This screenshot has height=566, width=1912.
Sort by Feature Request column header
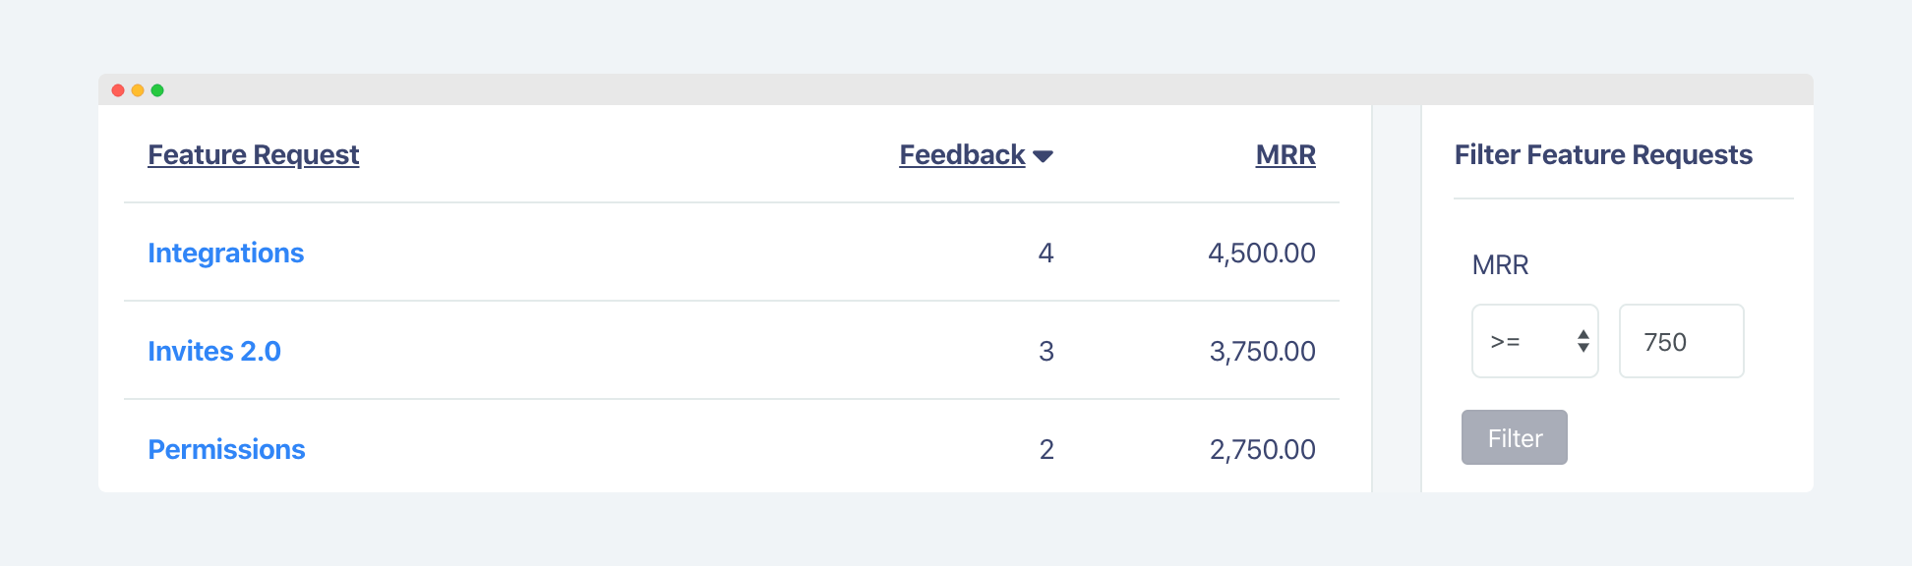coord(253,155)
